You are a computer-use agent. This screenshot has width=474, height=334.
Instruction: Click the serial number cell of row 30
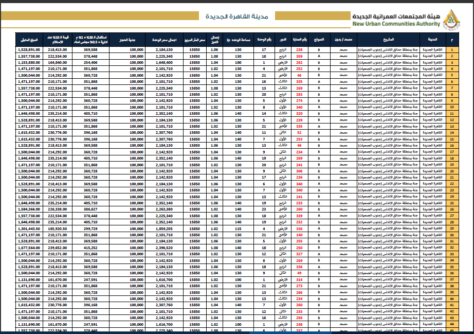(x=452, y=235)
